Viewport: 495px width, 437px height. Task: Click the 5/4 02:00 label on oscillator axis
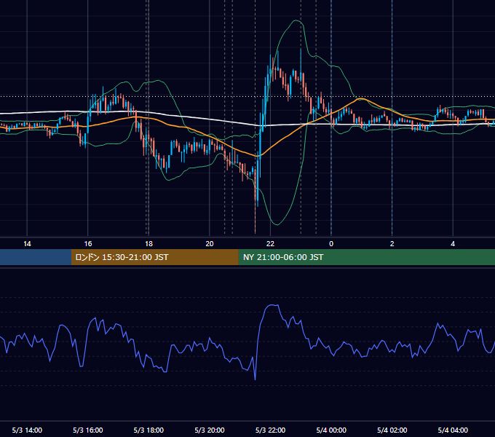[392, 430]
